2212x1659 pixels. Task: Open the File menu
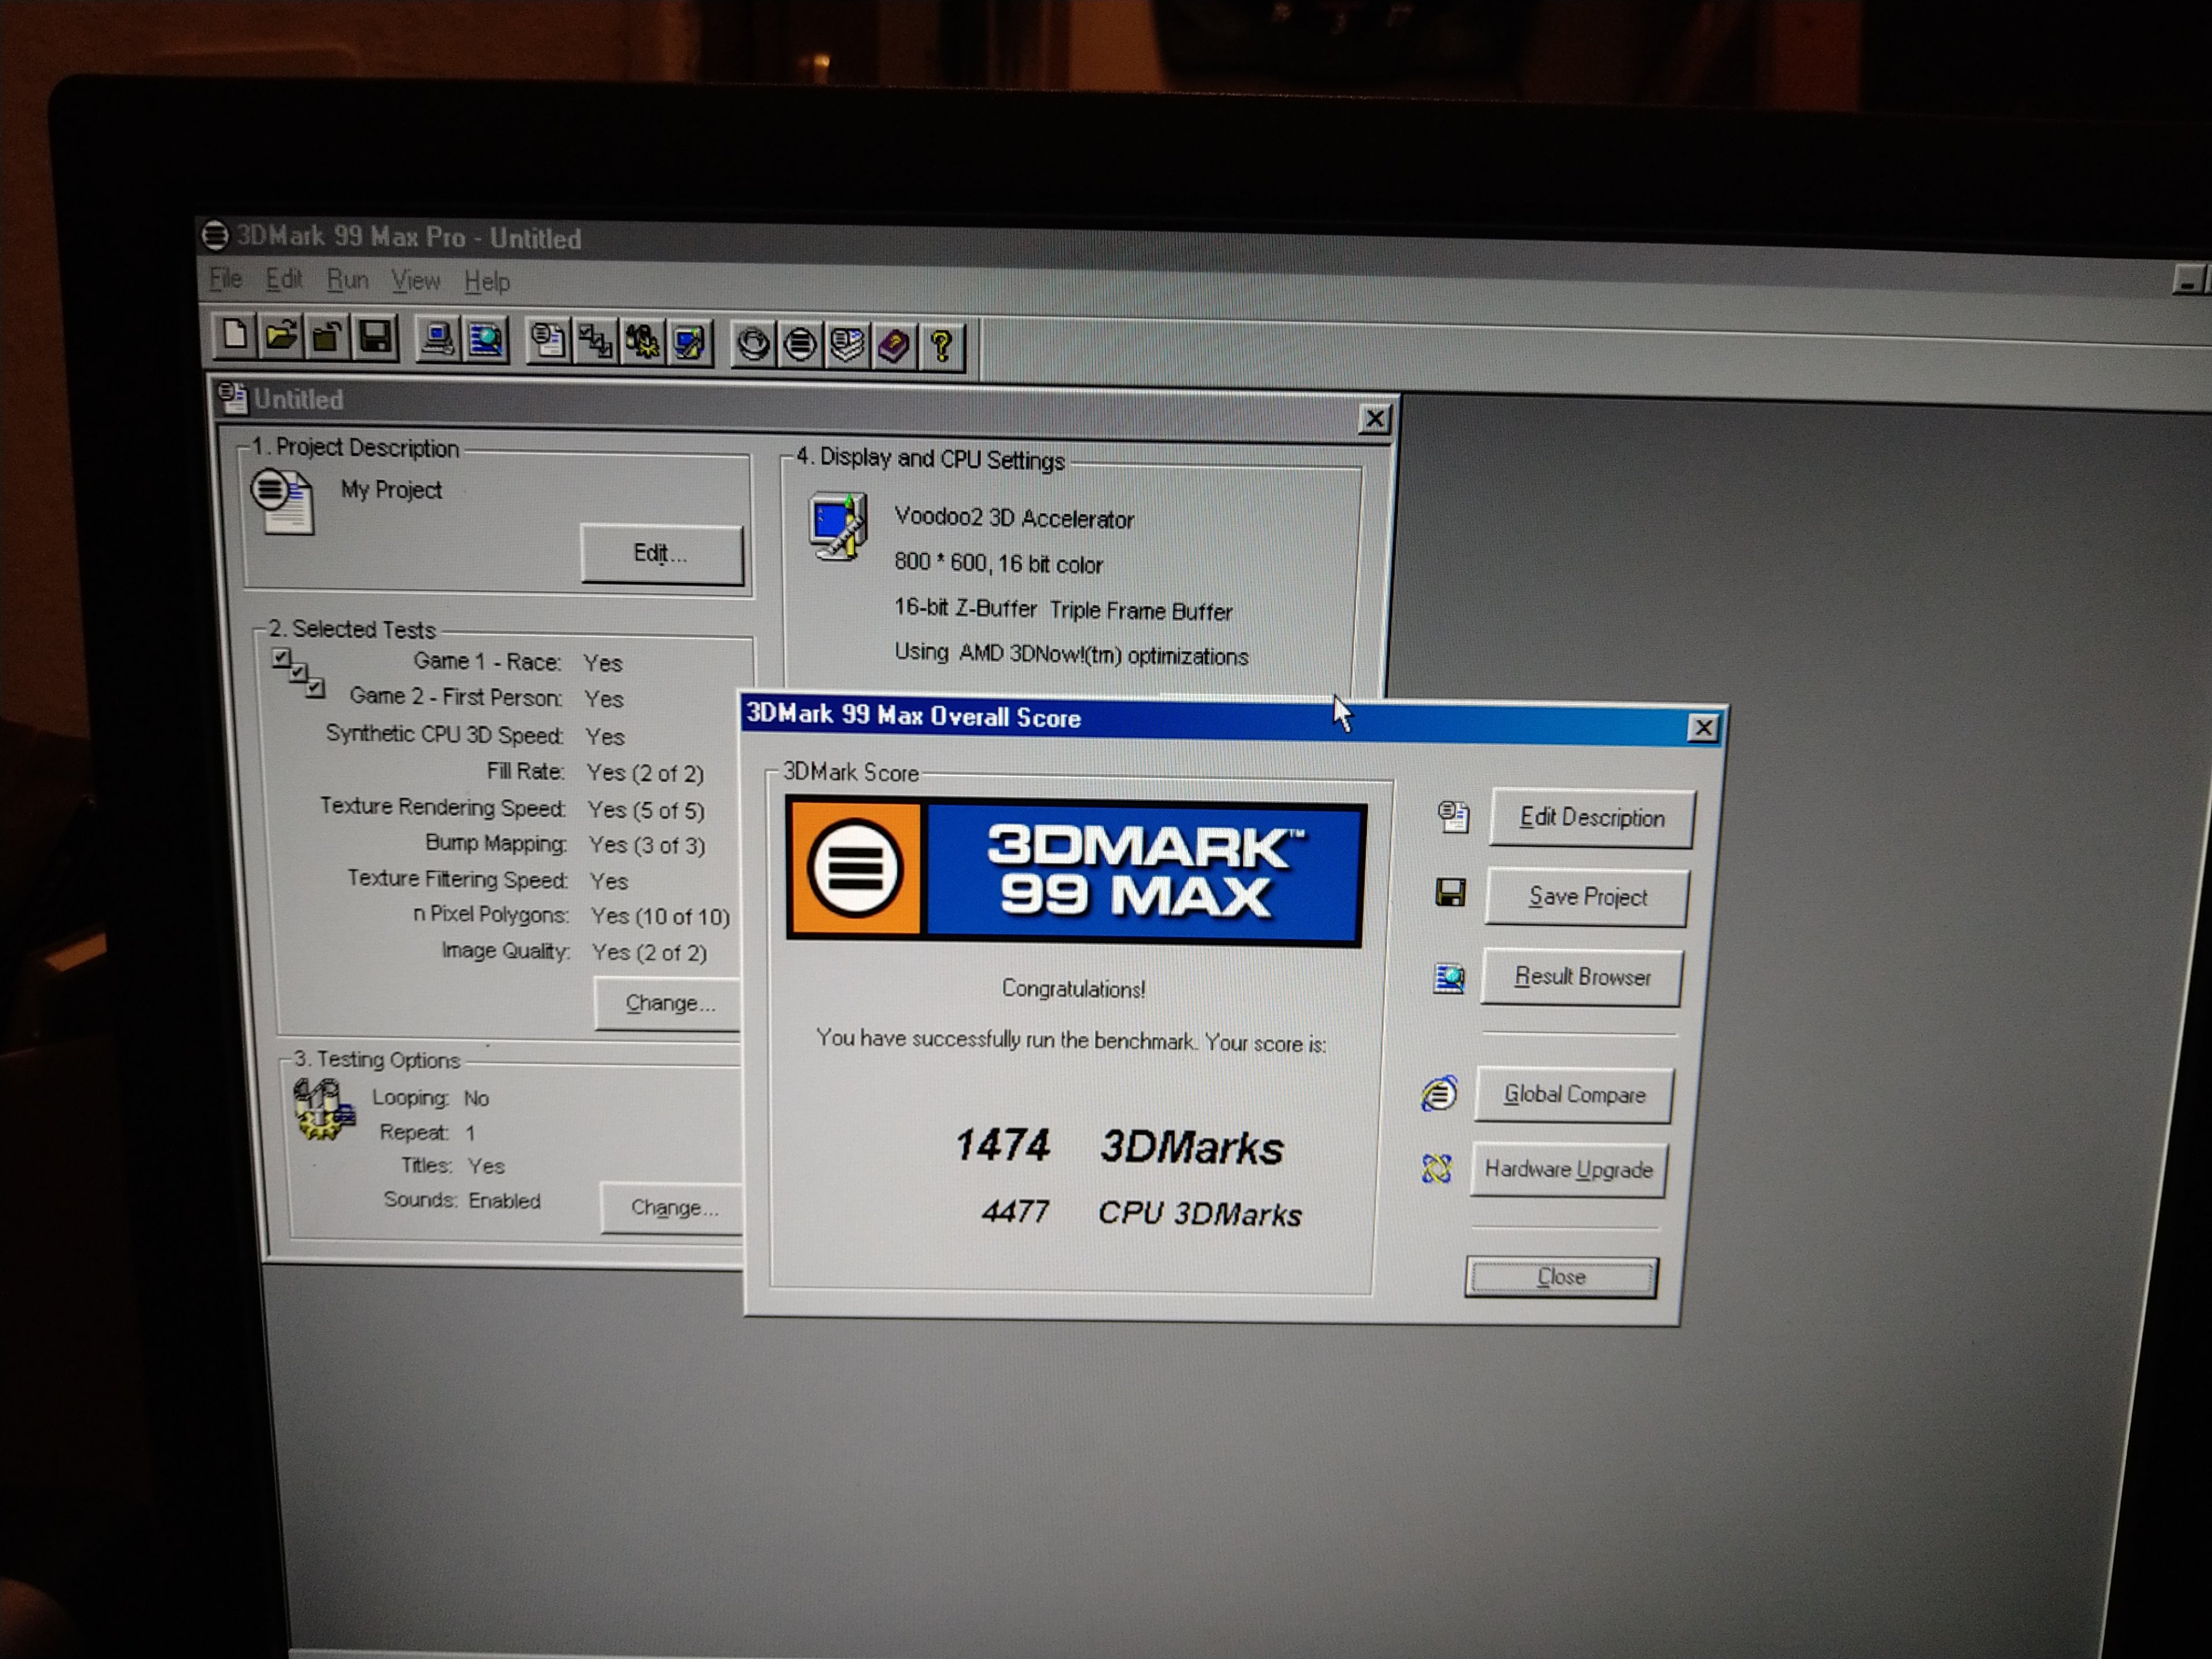[x=226, y=279]
